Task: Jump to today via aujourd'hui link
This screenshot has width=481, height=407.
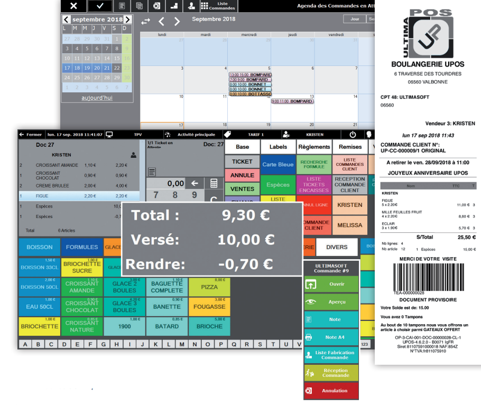Action: click(x=97, y=98)
